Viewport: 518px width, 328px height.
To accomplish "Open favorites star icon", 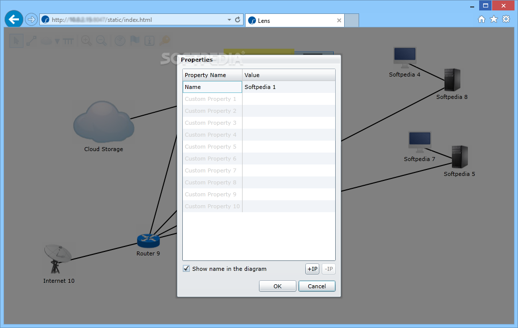I will point(494,19).
